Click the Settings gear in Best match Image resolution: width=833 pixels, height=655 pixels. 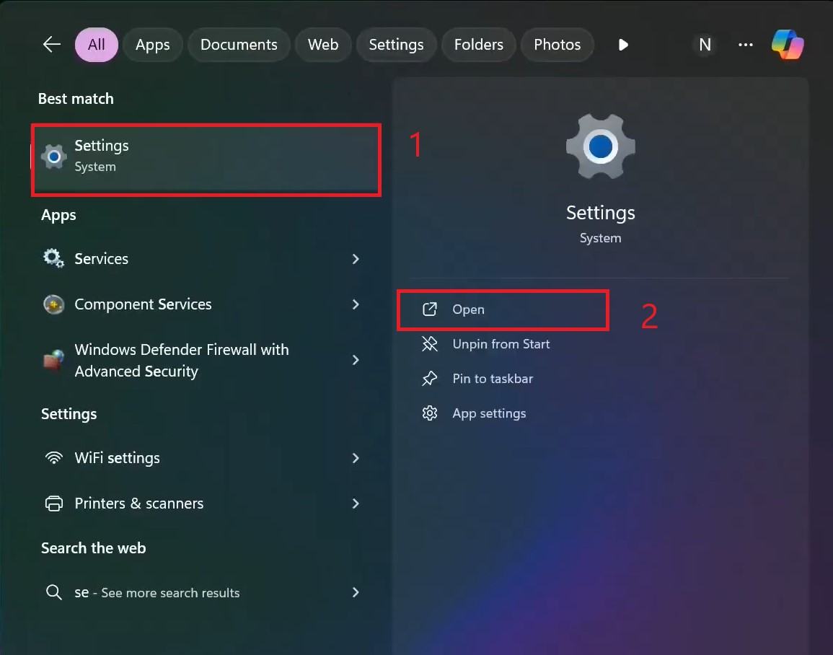point(53,155)
